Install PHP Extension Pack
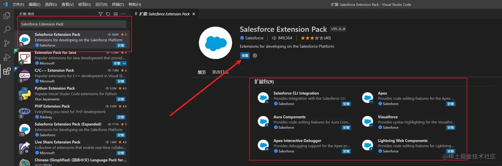Viewport: 502px width, 166px height. point(121,117)
